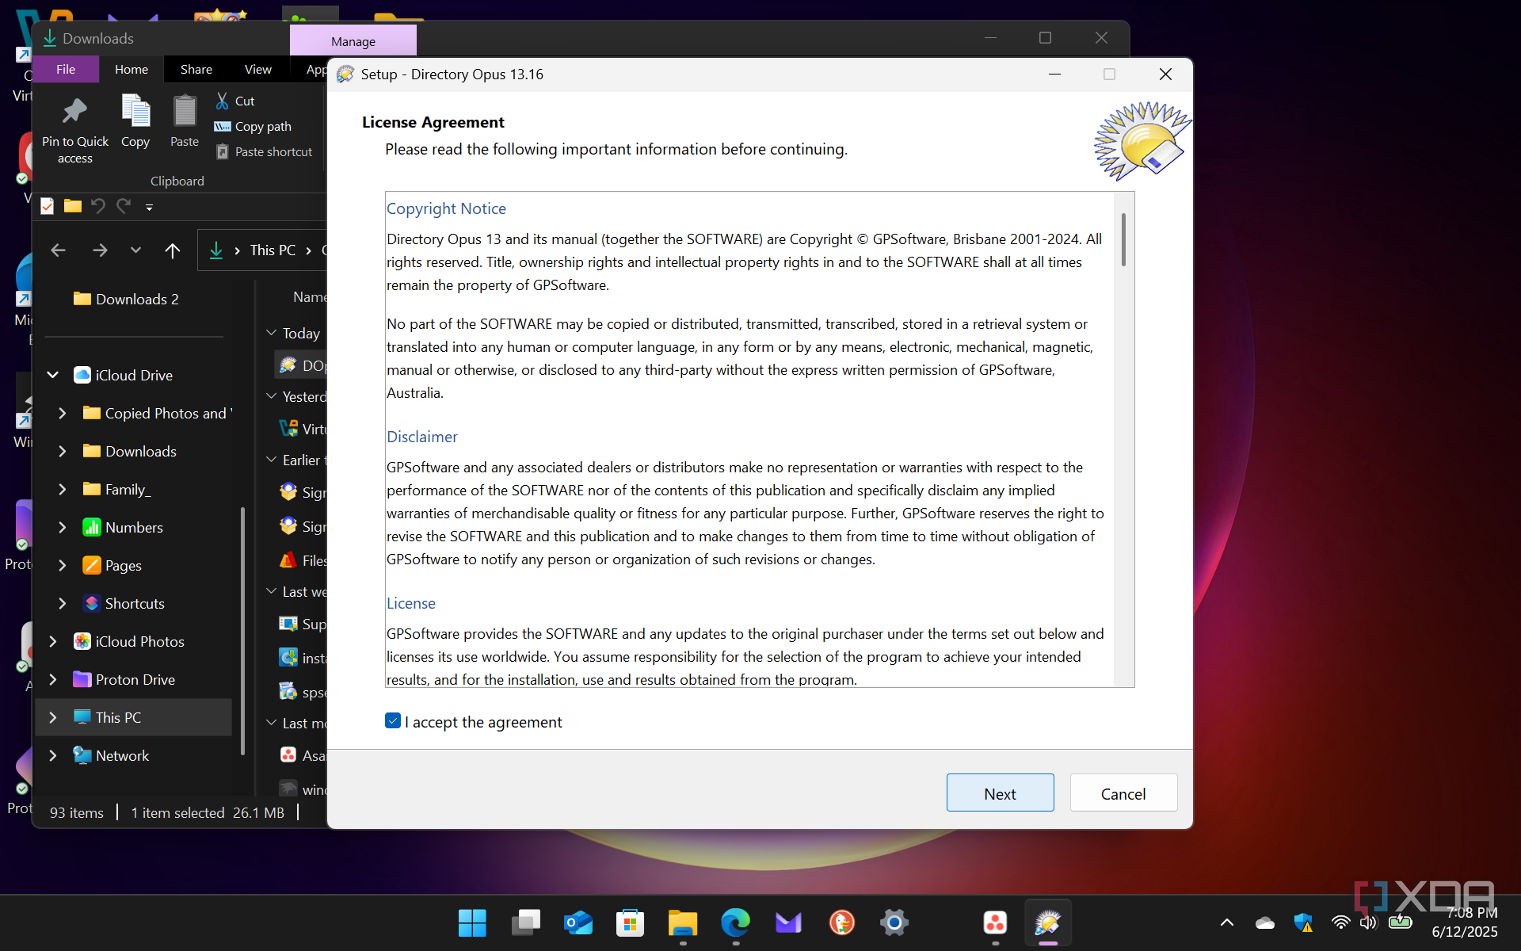The width and height of the screenshot is (1521, 951).
Task: Click Undo in quick access toolbar
Action: 97,207
